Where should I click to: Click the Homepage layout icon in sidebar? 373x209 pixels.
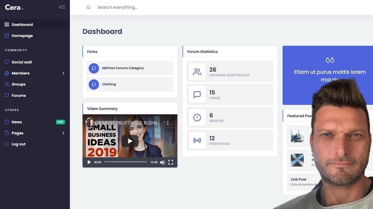coord(7,35)
